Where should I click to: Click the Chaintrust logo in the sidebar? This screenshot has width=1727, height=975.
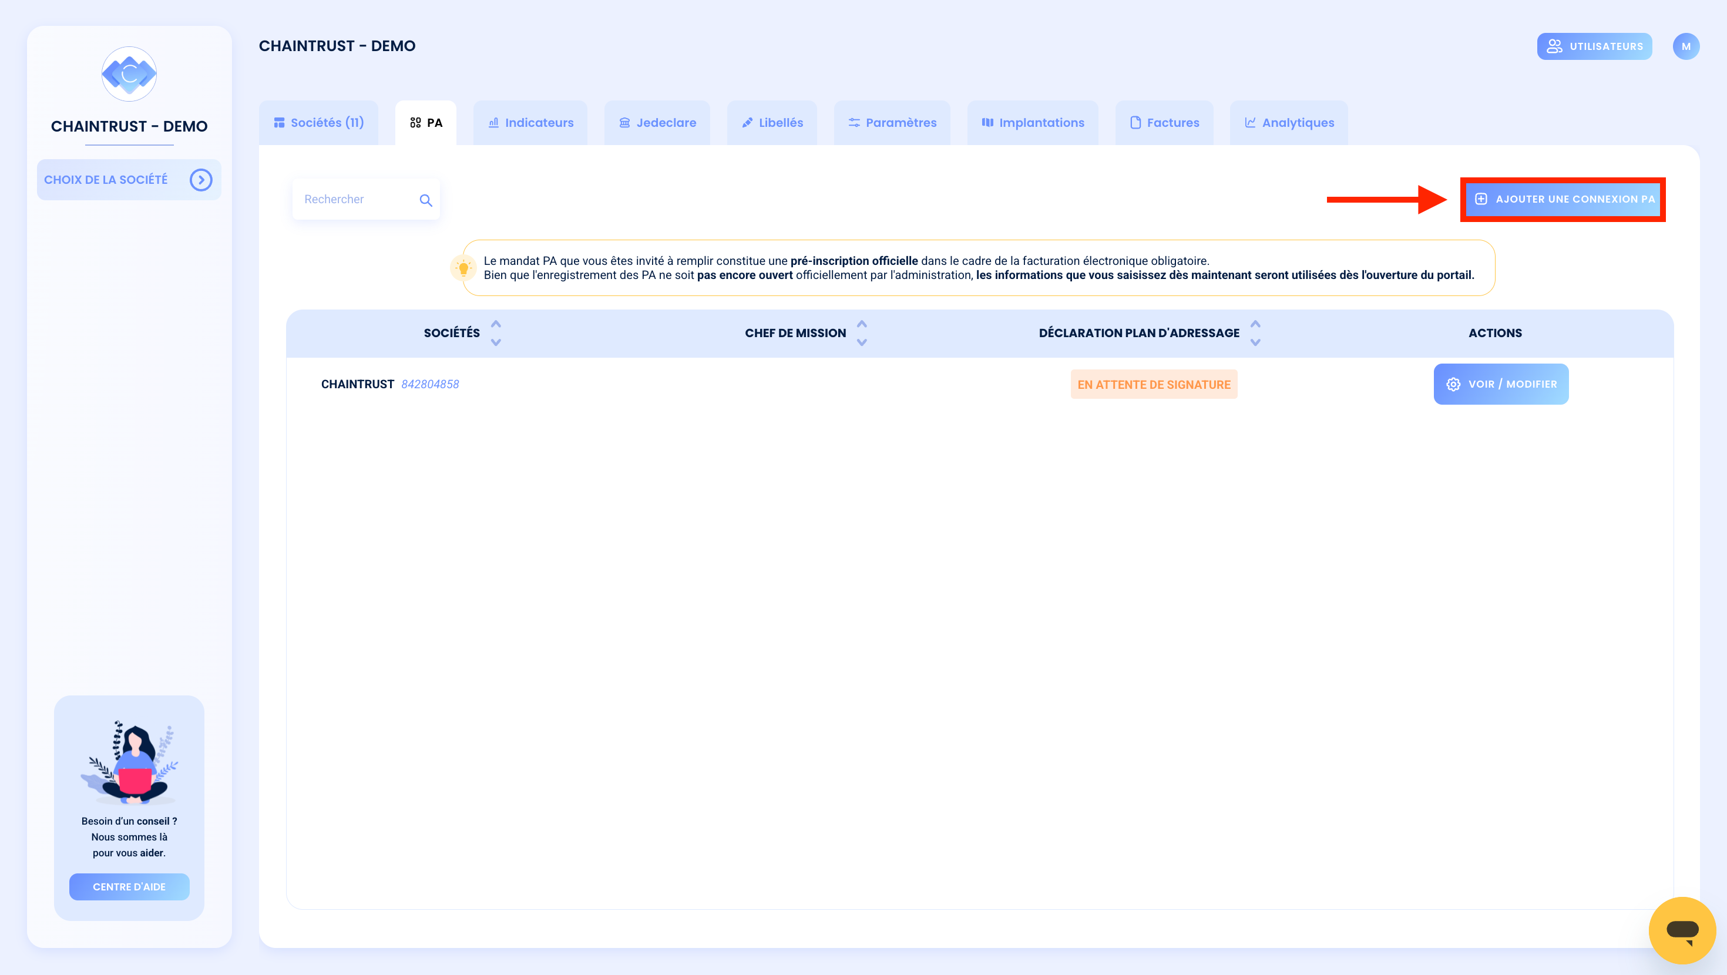129,74
